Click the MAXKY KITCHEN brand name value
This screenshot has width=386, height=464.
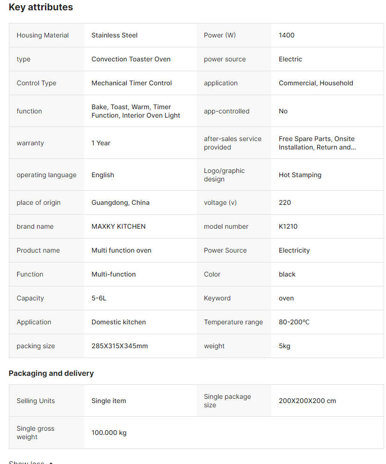[118, 226]
